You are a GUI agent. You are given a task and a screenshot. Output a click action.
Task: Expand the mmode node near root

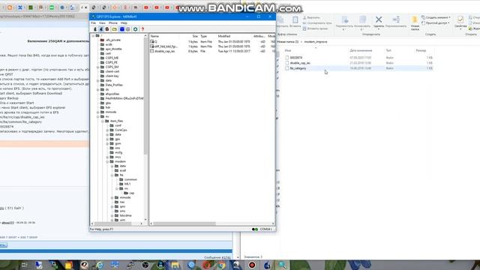98,112
